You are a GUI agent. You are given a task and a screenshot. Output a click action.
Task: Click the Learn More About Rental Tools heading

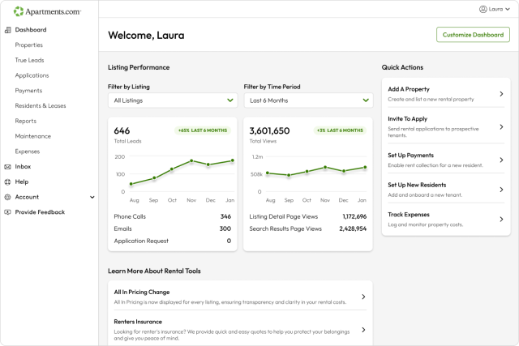click(154, 271)
